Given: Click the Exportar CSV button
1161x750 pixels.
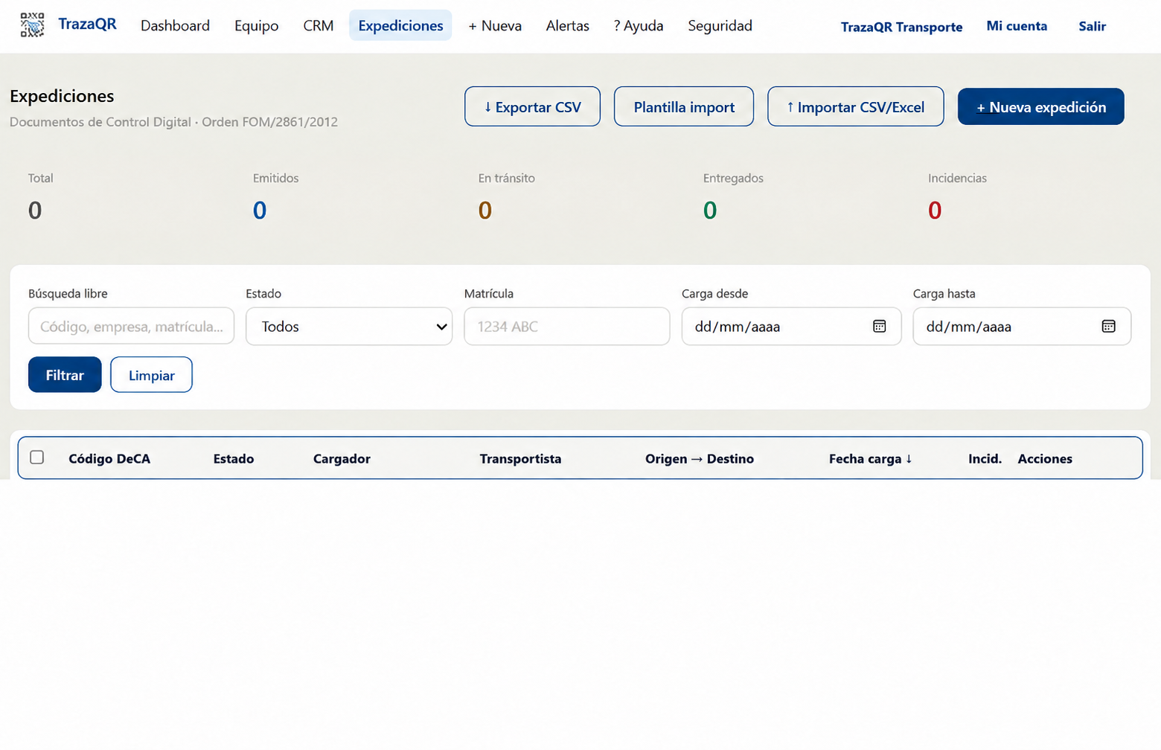Looking at the screenshot, I should click(532, 106).
